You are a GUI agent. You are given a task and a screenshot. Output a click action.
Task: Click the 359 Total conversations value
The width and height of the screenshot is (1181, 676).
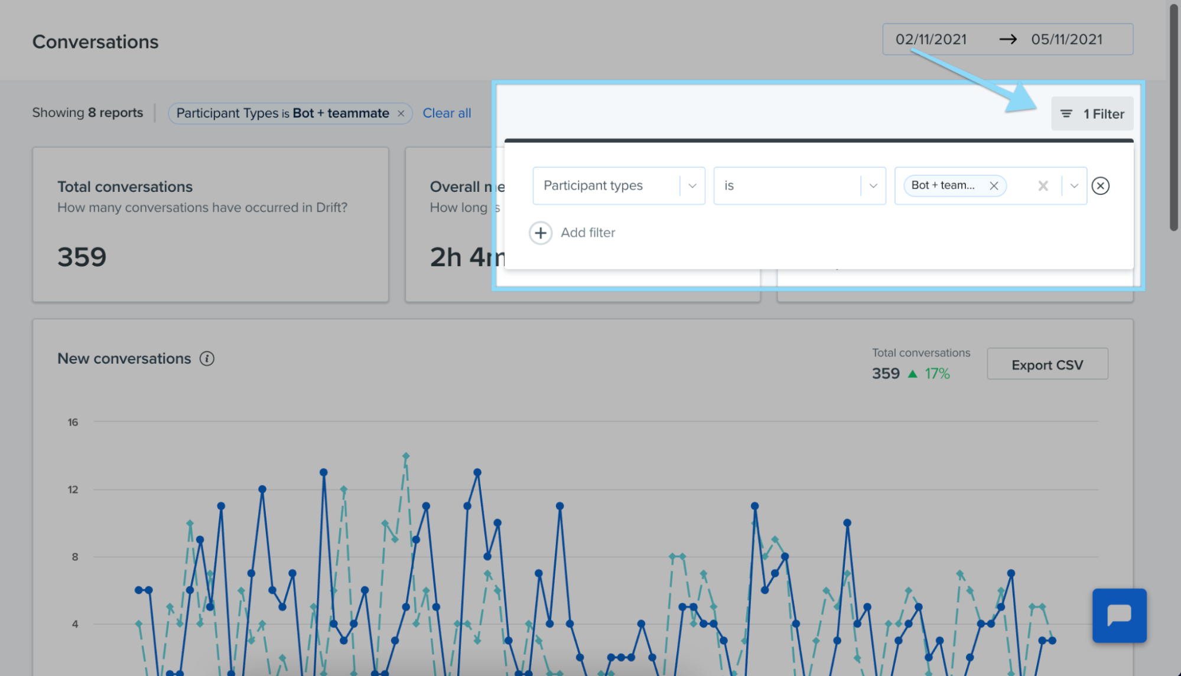82,257
